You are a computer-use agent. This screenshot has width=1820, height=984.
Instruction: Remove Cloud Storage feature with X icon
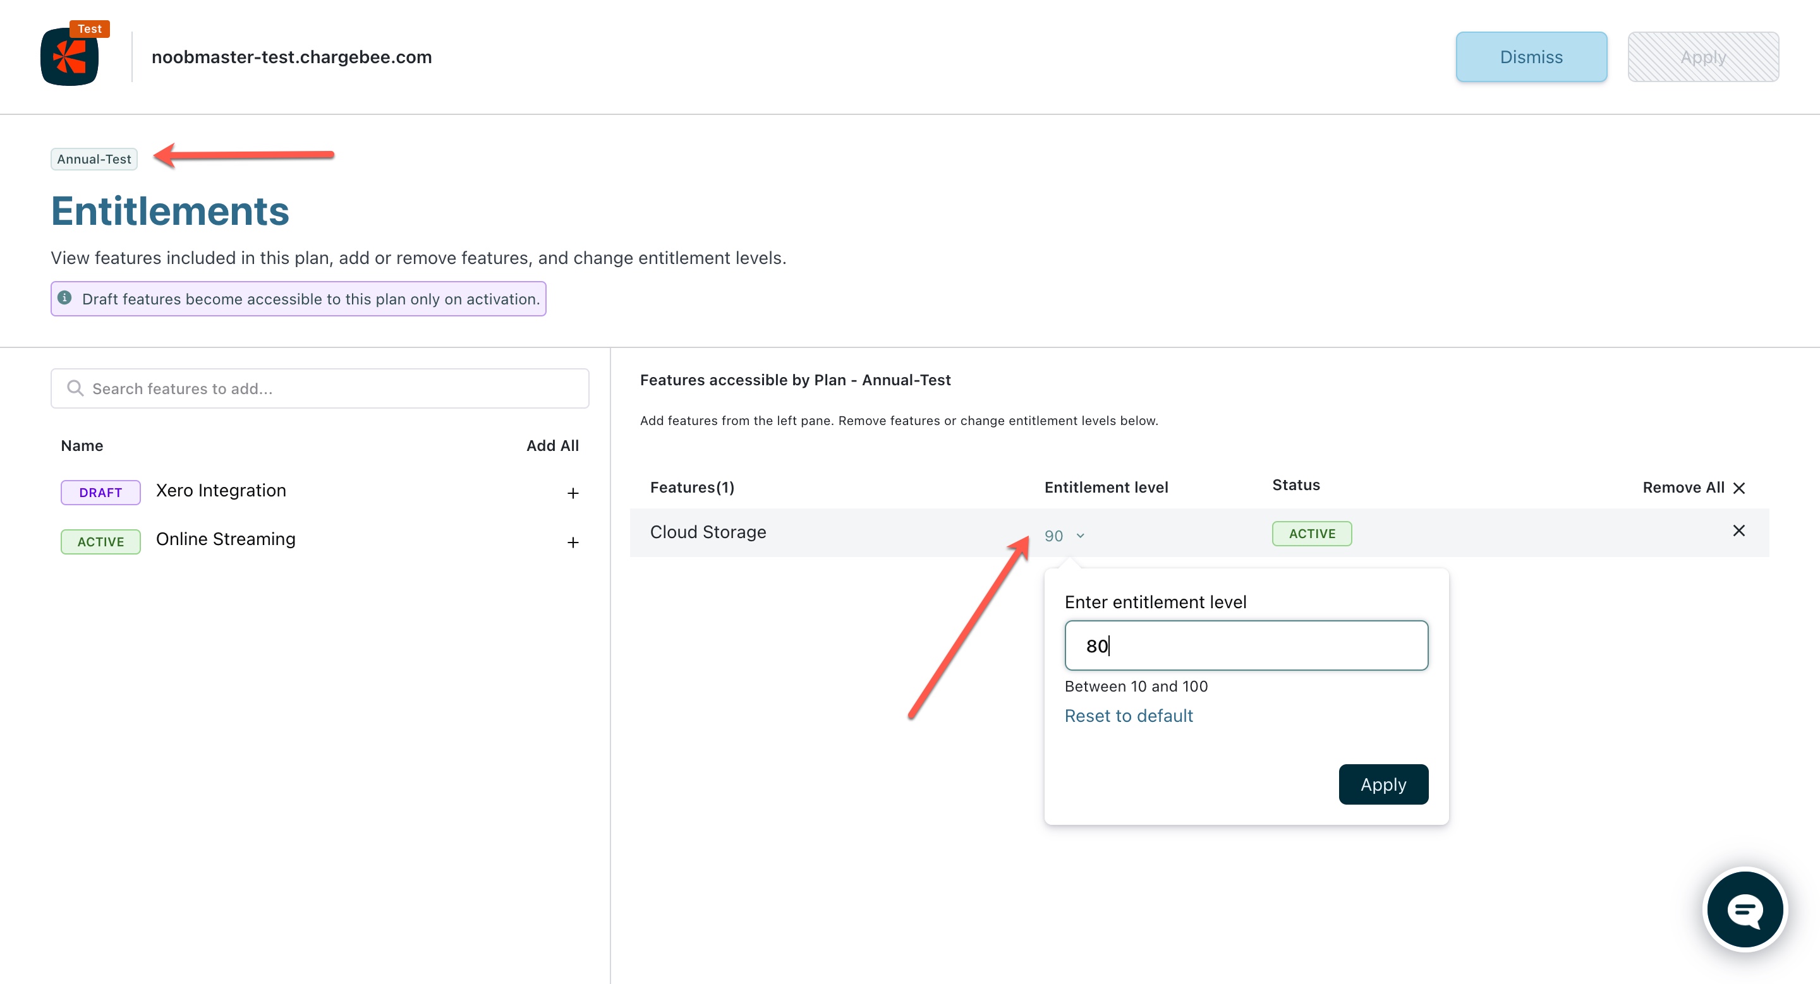point(1738,531)
